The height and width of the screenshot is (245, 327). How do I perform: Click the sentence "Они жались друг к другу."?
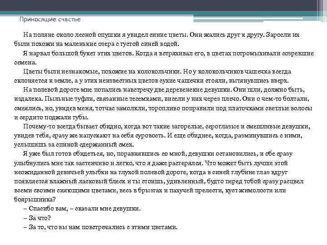[x=228, y=34]
